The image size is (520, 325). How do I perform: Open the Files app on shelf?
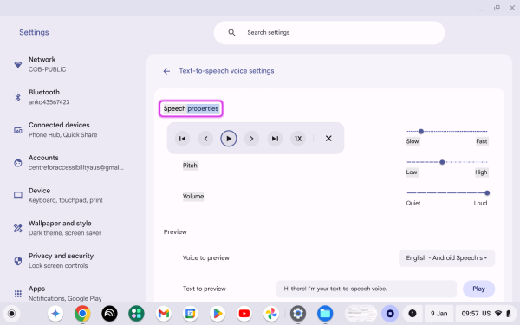325,314
